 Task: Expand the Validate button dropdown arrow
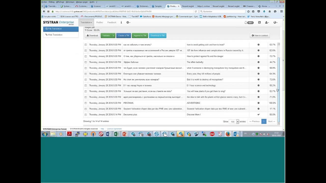[x=113, y=36]
